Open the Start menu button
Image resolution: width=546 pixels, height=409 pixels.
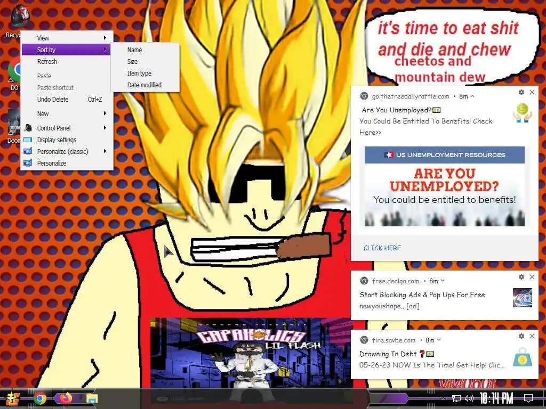[x=12, y=398]
